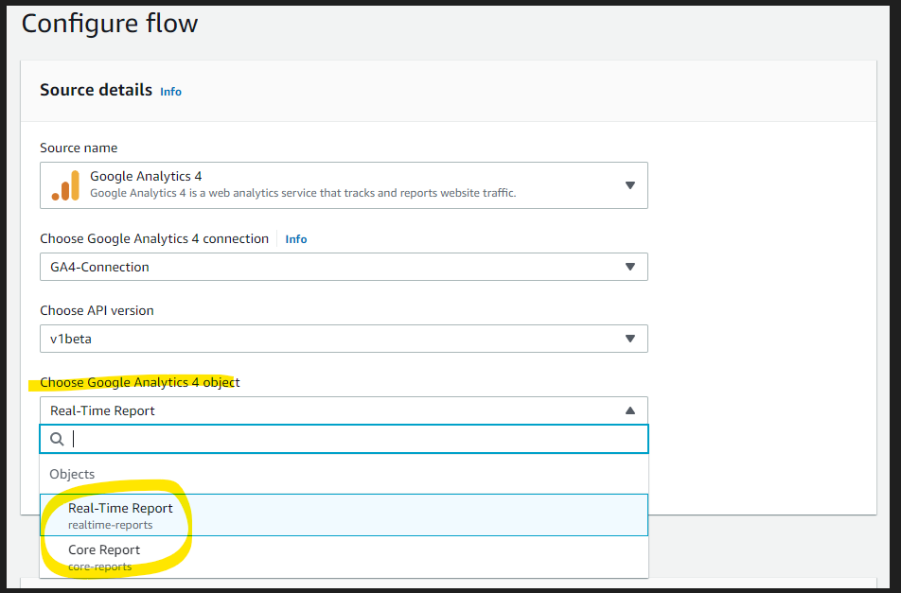Click the upward arrow of object dropdown

pyautogui.click(x=629, y=410)
